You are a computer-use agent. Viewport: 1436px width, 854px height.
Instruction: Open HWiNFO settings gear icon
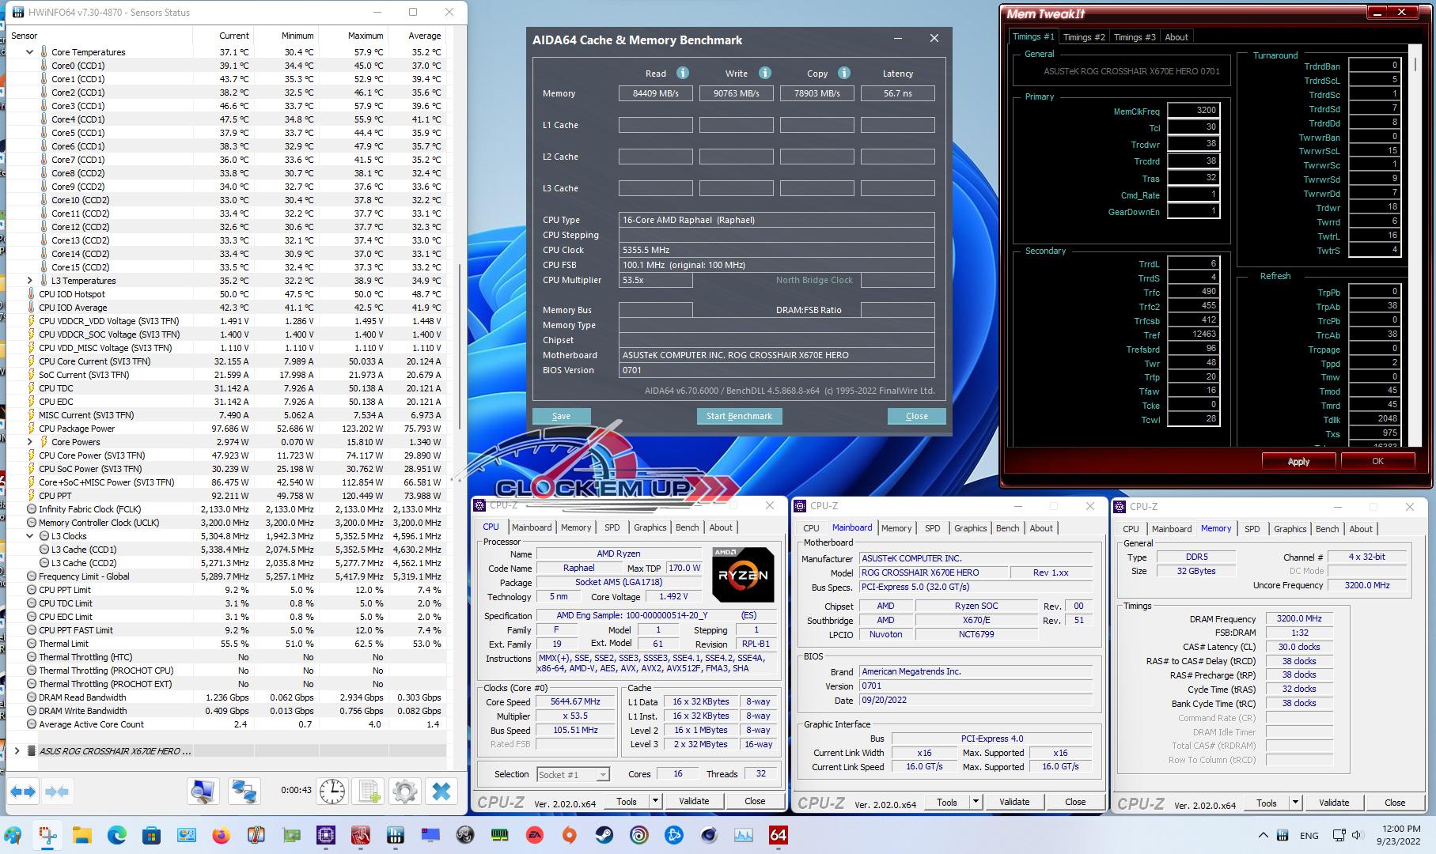point(404,791)
